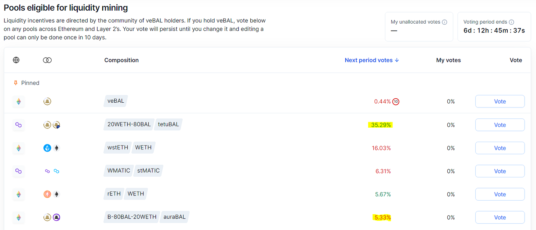Image resolution: width=536 pixels, height=230 pixels.
Task: Click the purple auraBAL token icon
Action: (56, 217)
